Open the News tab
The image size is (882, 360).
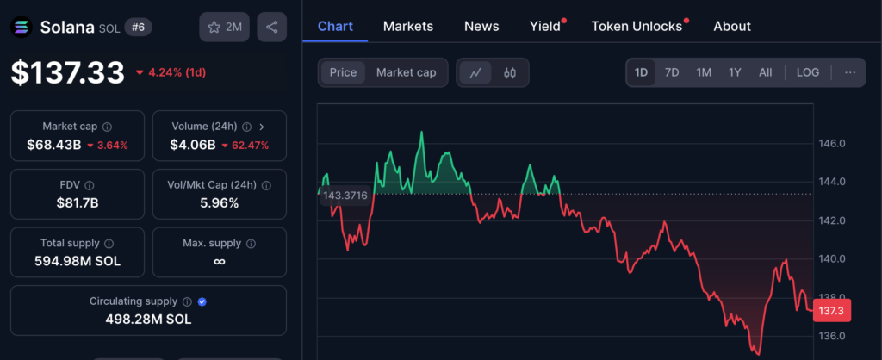pos(481,27)
